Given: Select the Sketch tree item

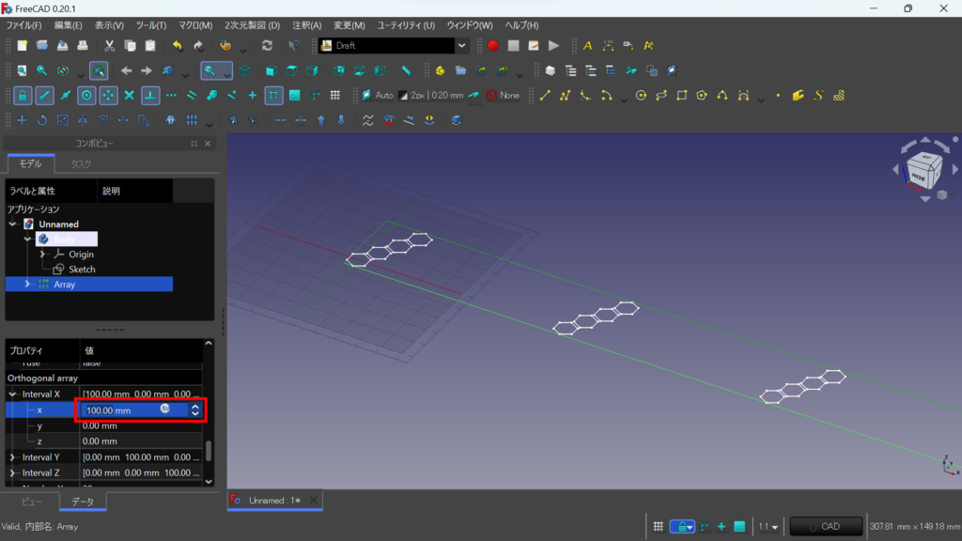Looking at the screenshot, I should click(82, 270).
